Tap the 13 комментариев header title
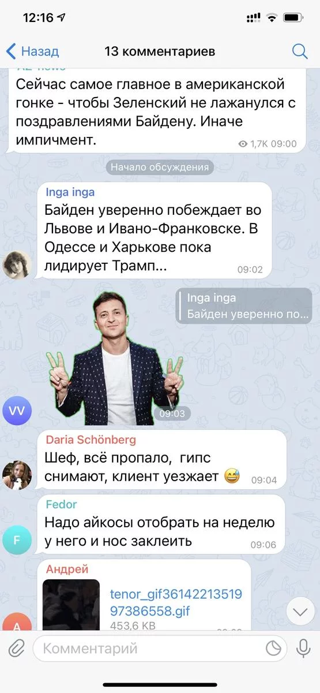The width and height of the screenshot is (320, 693). (x=160, y=51)
